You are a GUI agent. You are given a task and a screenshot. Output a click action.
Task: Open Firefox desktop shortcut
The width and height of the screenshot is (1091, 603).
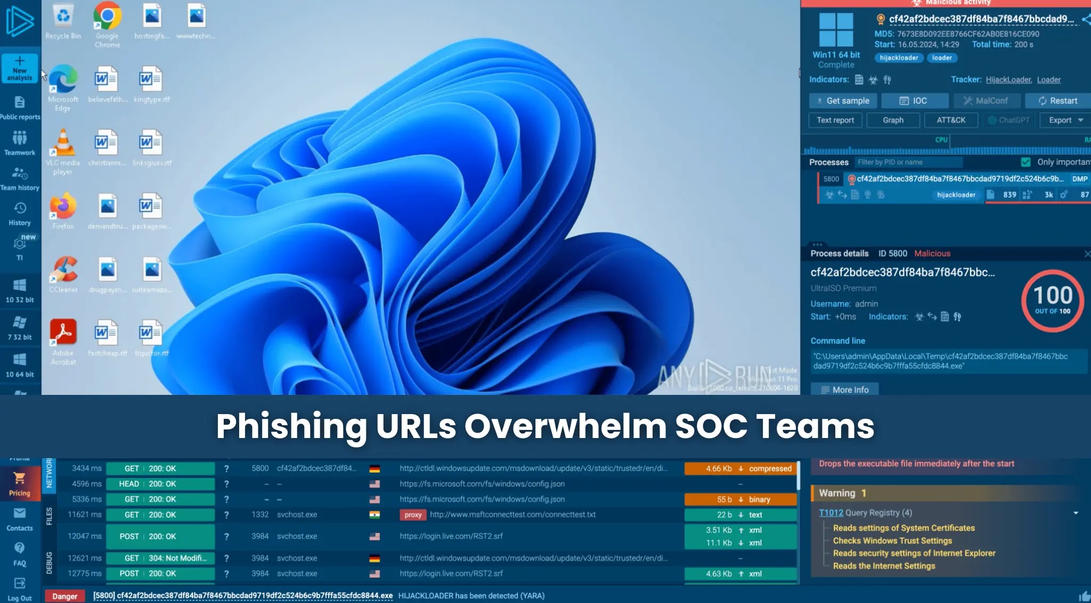[x=63, y=211]
